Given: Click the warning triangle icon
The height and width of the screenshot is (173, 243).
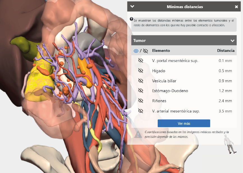Looking at the screenshot, I should (x=138, y=134).
